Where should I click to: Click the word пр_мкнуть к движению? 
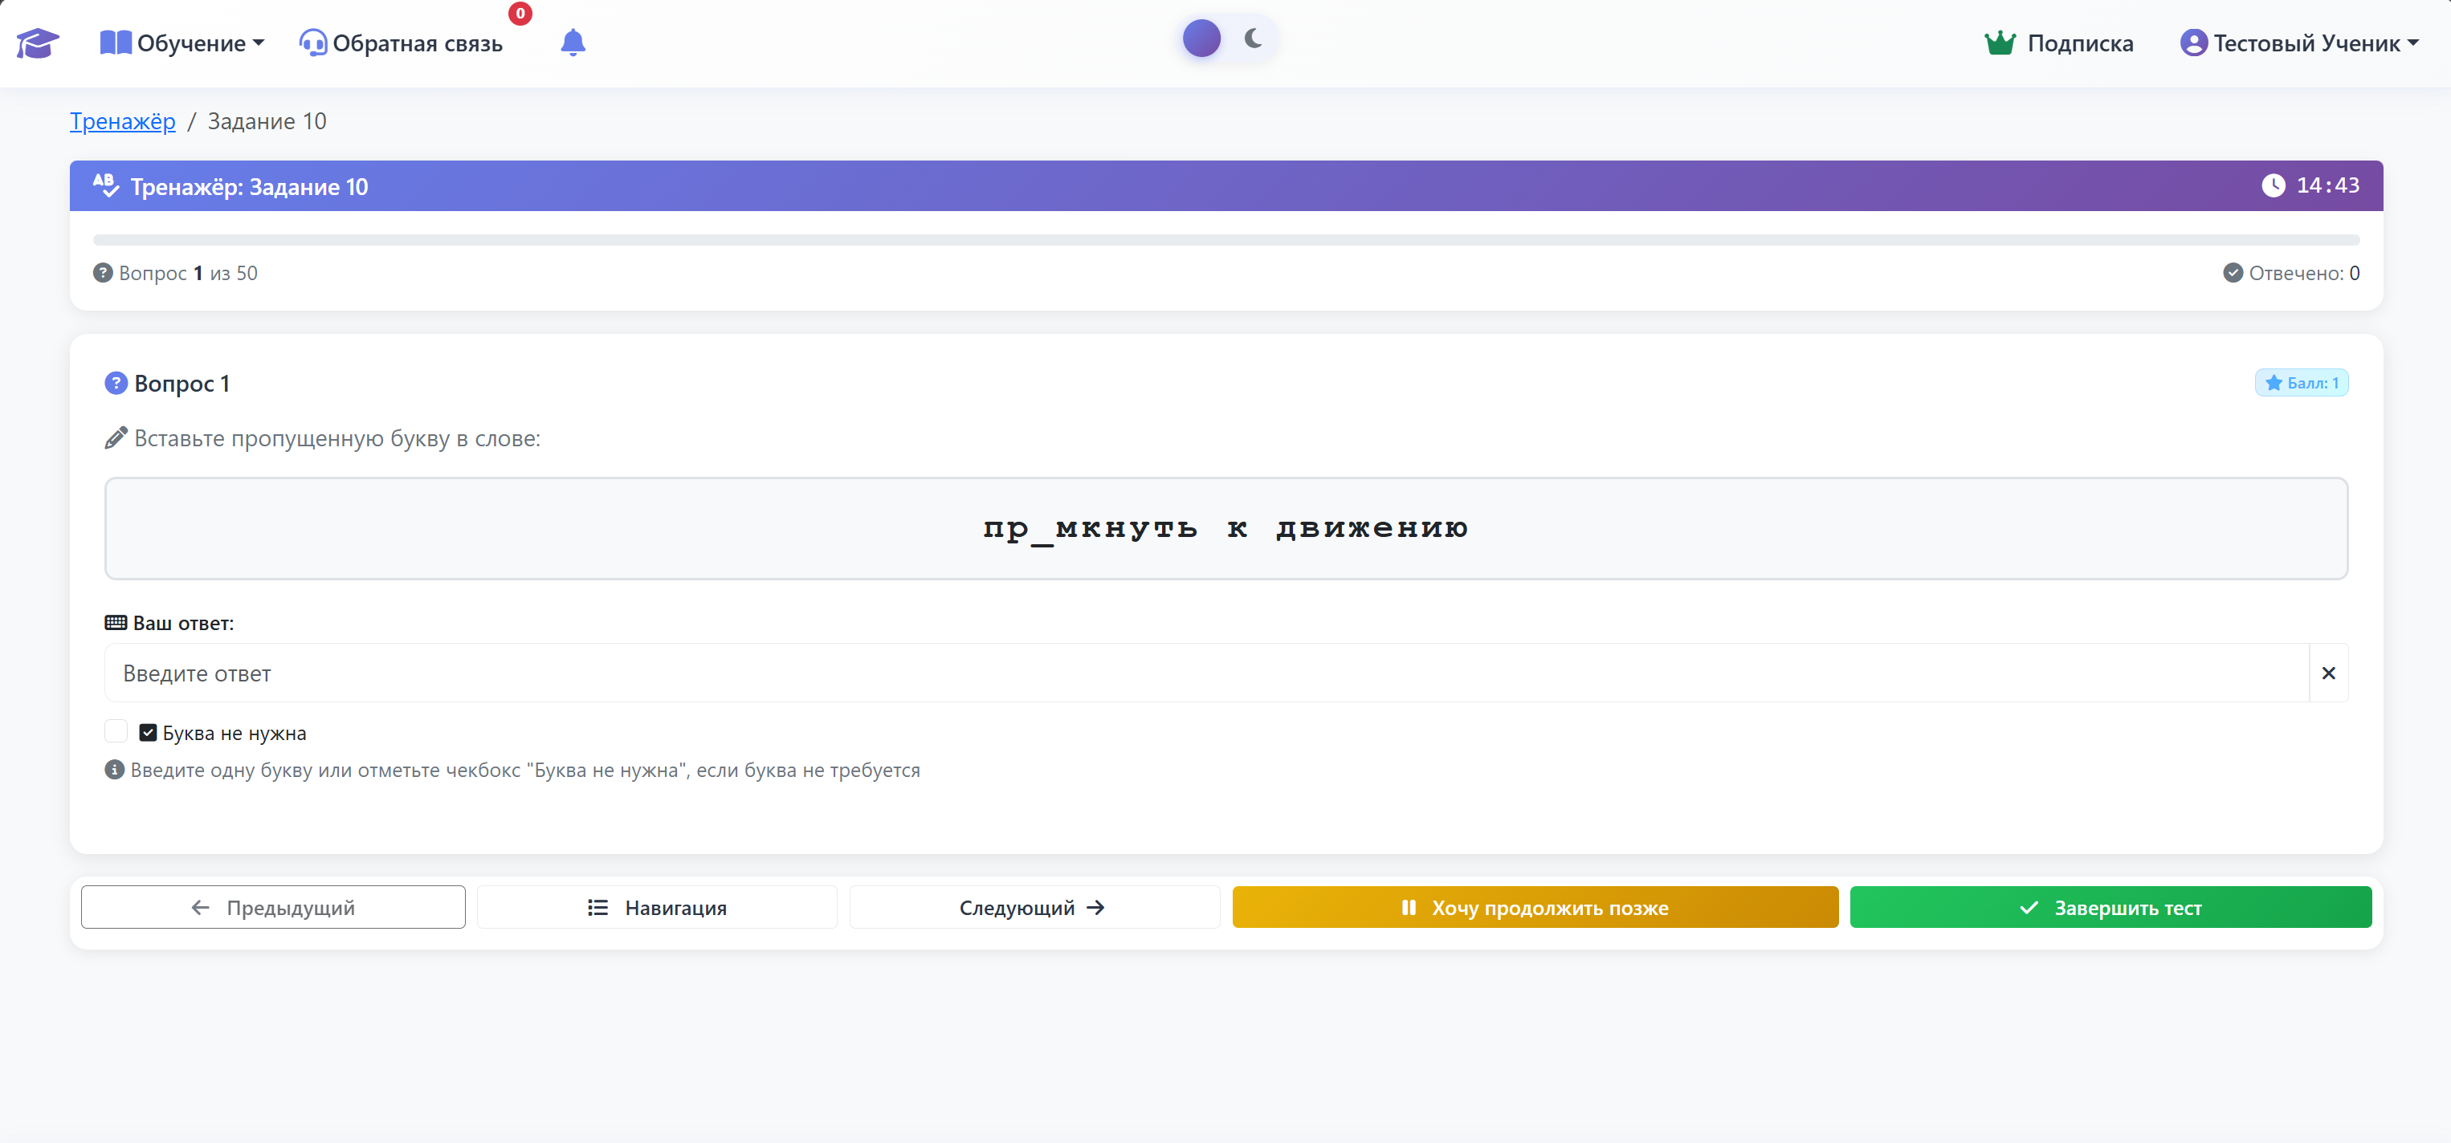(x=1225, y=529)
